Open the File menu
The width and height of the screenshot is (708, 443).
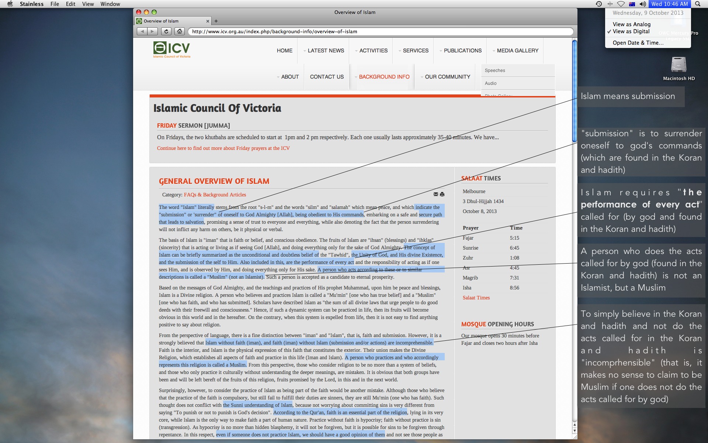click(x=55, y=4)
